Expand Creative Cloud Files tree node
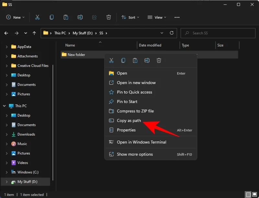The width and height of the screenshot is (259, 198). (x=6, y=66)
